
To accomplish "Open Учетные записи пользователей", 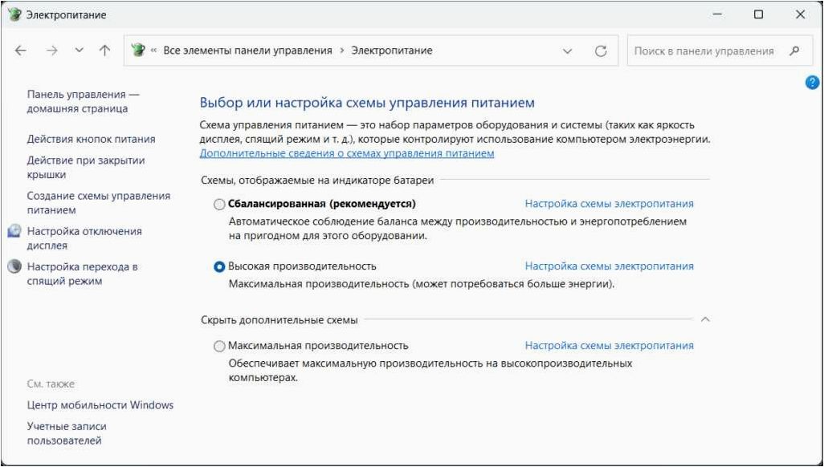I will click(x=66, y=433).
